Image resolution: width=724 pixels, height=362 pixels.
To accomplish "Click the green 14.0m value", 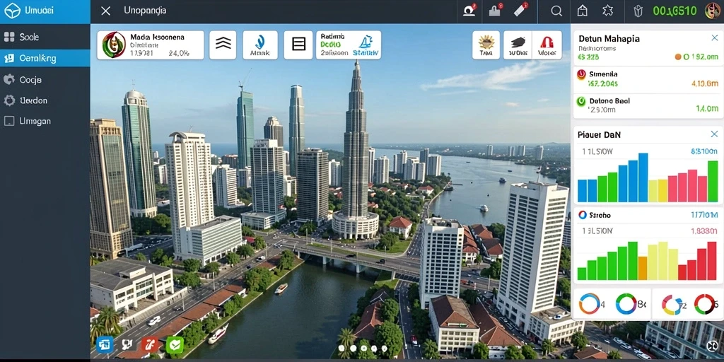I will (x=707, y=108).
